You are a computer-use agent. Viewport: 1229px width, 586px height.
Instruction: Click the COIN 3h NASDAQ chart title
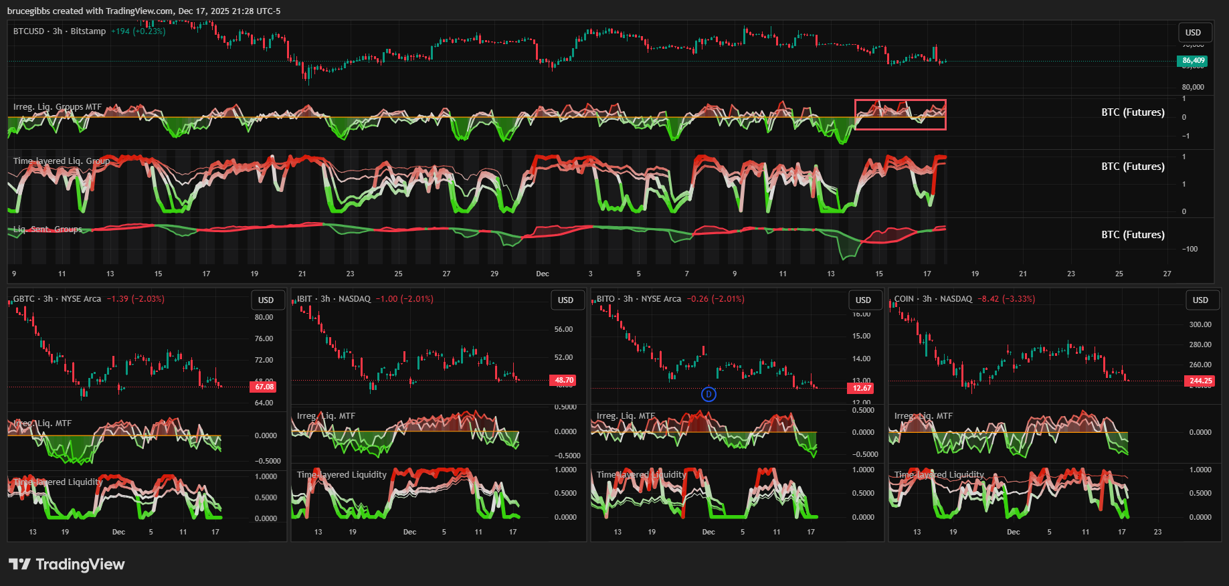point(933,299)
